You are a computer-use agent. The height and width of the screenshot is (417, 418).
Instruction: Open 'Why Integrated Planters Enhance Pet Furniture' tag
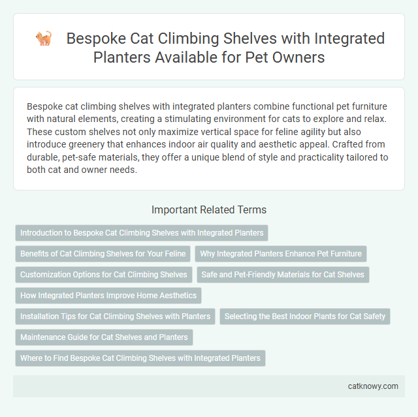281,254
